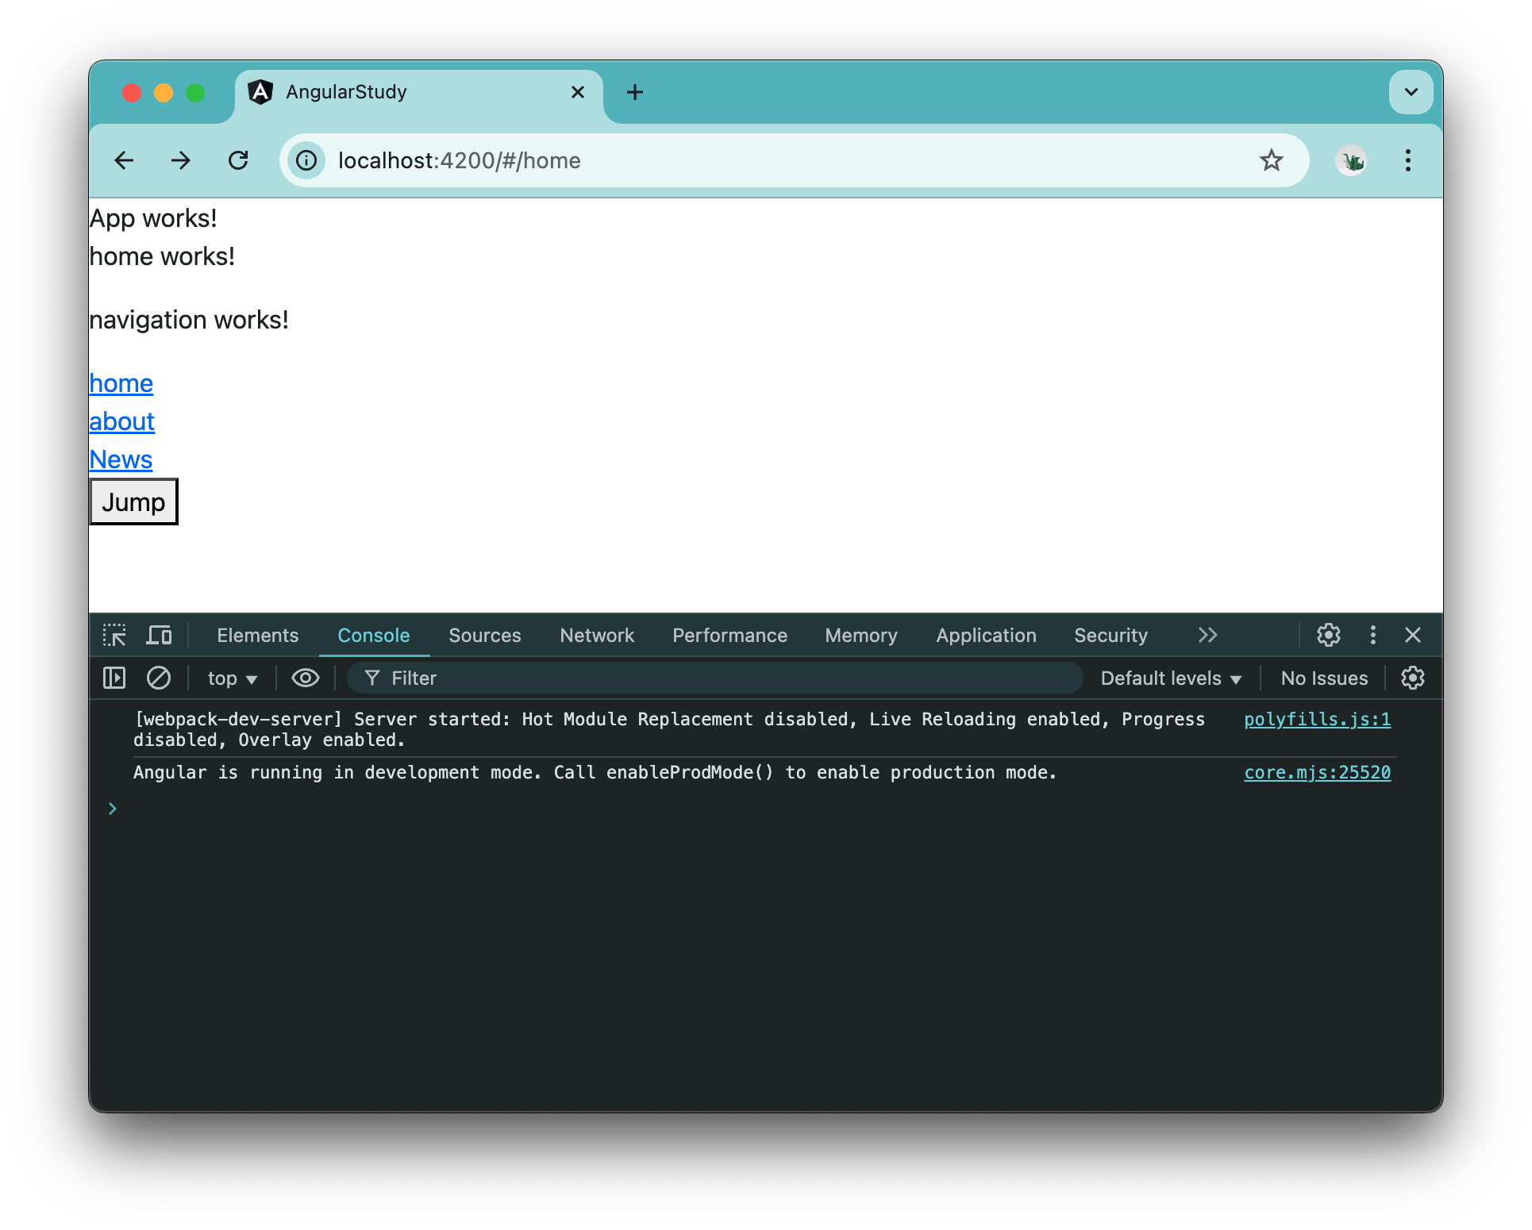The width and height of the screenshot is (1532, 1230).
Task: Open DevTools settings gear icon
Action: [1329, 635]
